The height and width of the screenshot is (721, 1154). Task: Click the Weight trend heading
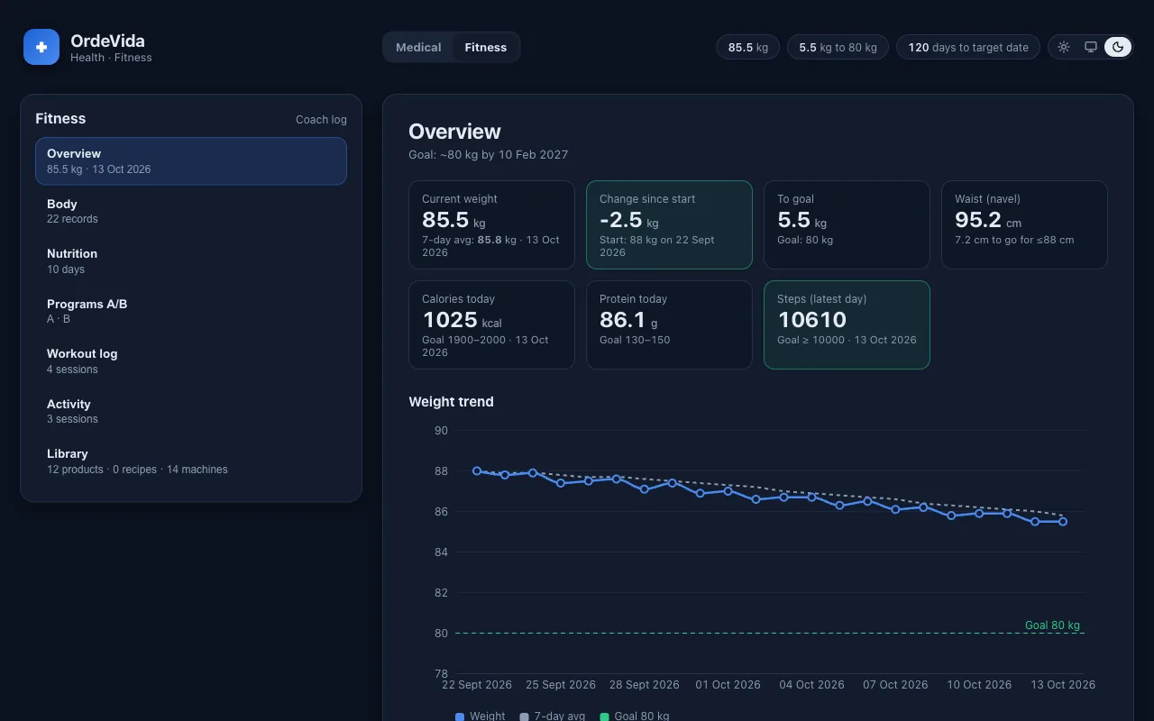point(451,402)
